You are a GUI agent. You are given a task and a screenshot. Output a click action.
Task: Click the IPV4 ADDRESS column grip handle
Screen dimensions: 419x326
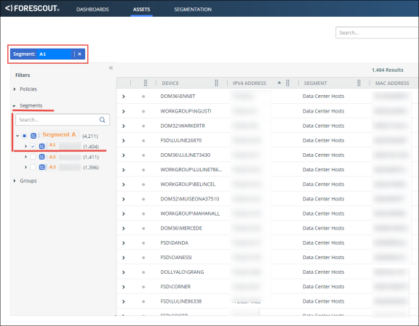click(x=287, y=83)
